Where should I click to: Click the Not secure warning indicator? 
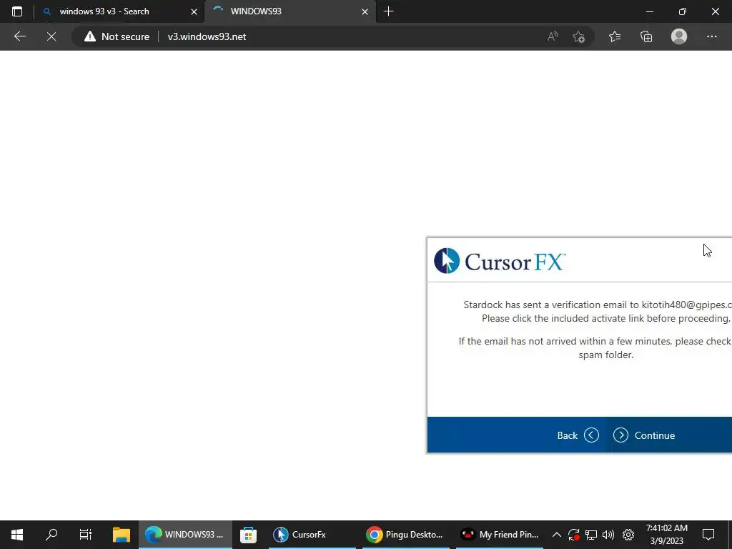117,36
